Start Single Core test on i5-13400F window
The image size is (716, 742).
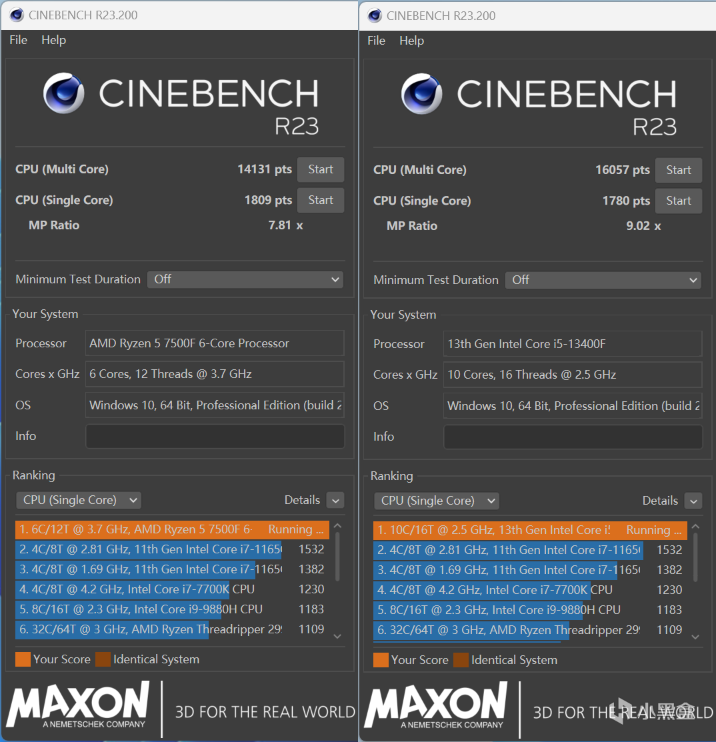678,201
